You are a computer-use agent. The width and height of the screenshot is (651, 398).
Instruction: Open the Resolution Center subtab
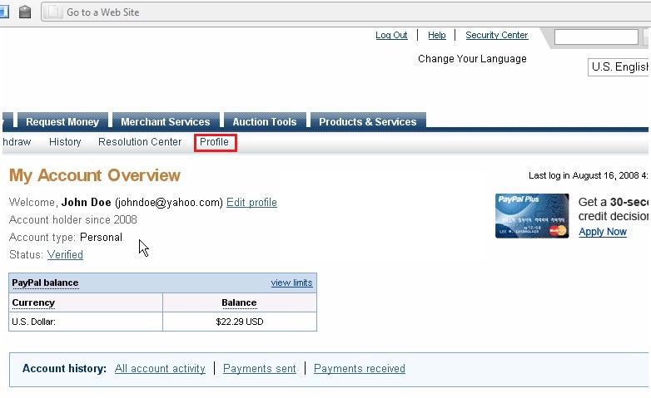tap(140, 142)
